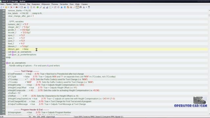Click the tree structure toolbar icon
The height and width of the screenshot is (118, 210).
click(x=84, y=7)
